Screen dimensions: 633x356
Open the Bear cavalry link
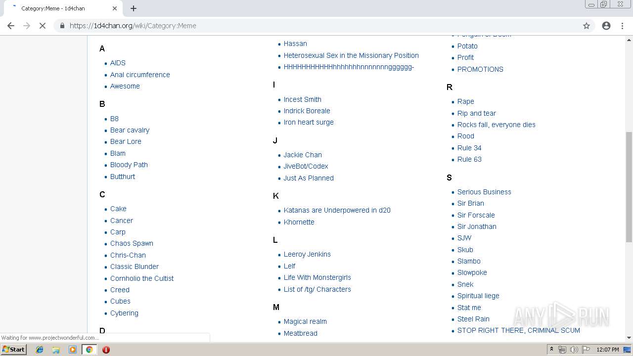[x=130, y=130]
